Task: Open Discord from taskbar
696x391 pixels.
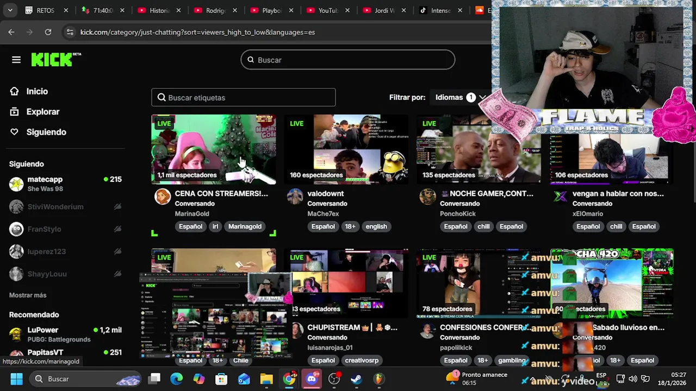Action: click(312, 379)
